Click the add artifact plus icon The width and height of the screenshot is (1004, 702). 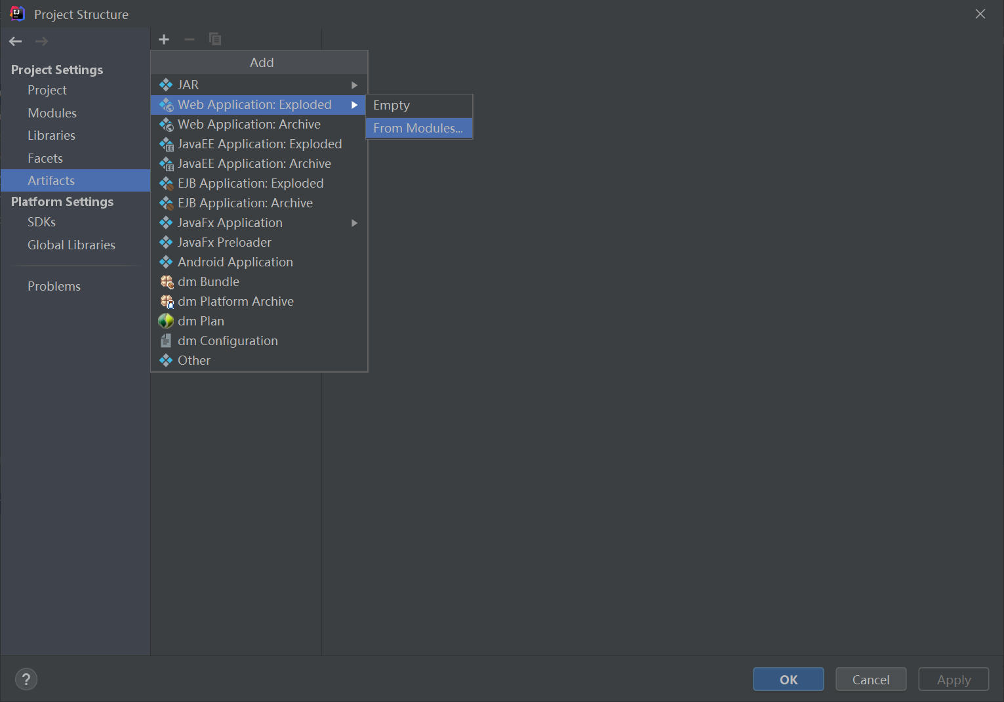pos(164,39)
